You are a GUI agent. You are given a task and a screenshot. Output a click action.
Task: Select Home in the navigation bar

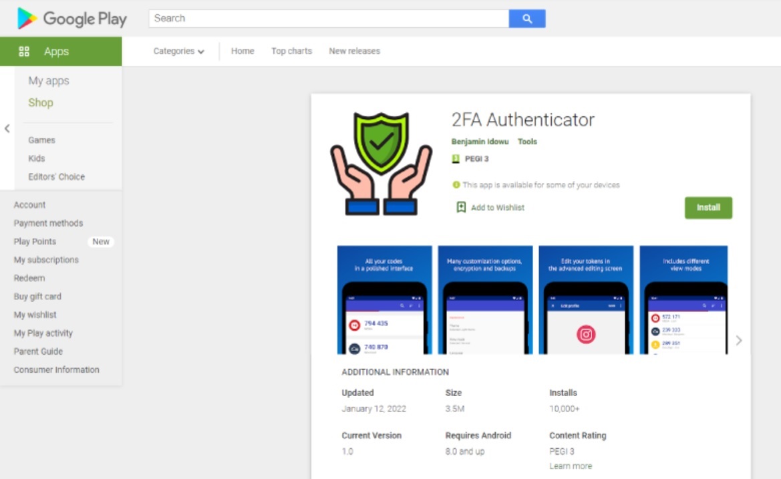click(x=243, y=51)
